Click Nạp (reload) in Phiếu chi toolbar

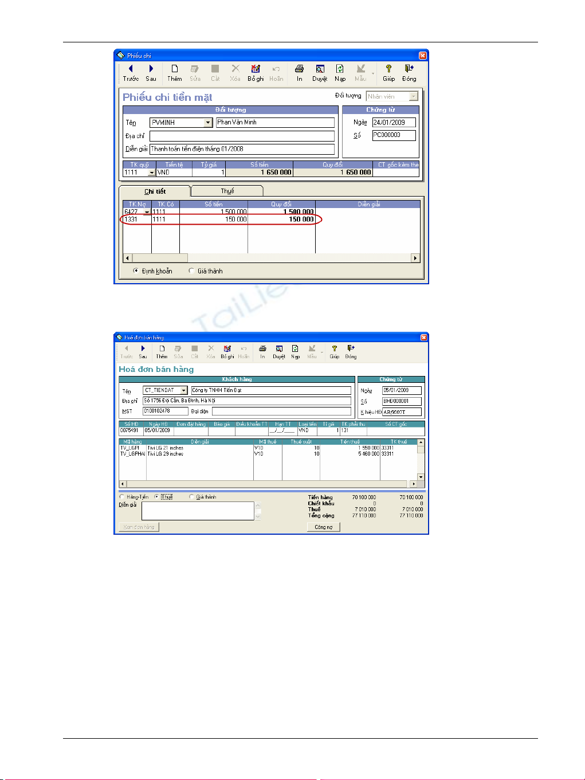click(340, 73)
